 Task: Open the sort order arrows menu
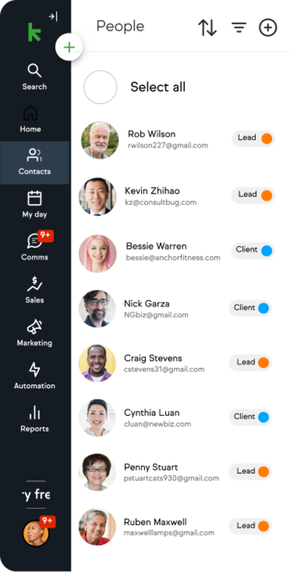207,28
